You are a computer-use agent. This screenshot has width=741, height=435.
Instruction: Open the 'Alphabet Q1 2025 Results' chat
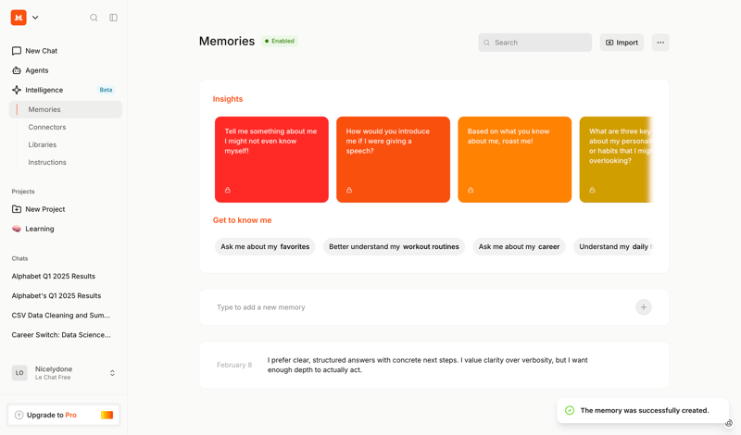(x=54, y=276)
